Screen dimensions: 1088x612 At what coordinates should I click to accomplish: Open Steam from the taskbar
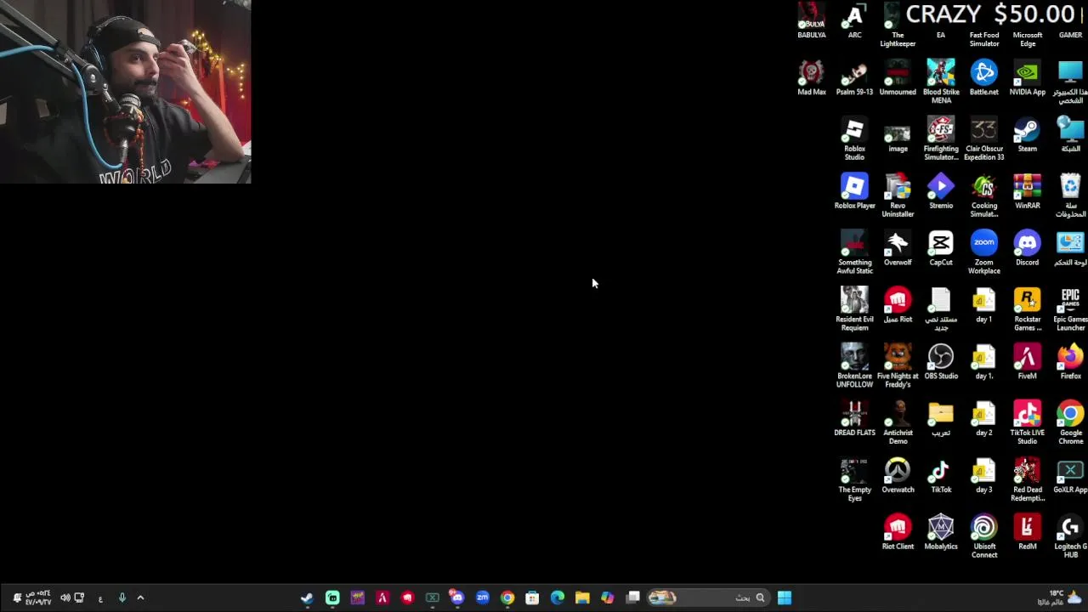(307, 598)
